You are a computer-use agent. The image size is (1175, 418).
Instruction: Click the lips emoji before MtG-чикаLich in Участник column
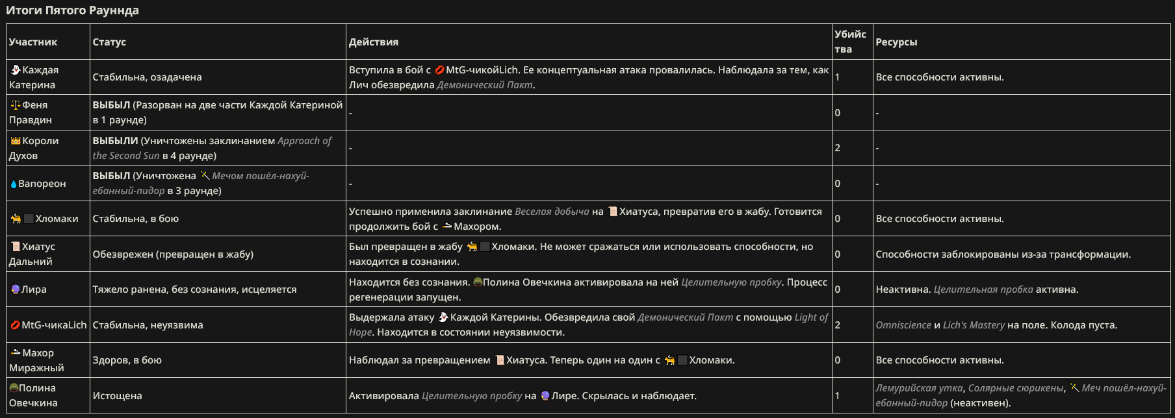tap(16, 325)
